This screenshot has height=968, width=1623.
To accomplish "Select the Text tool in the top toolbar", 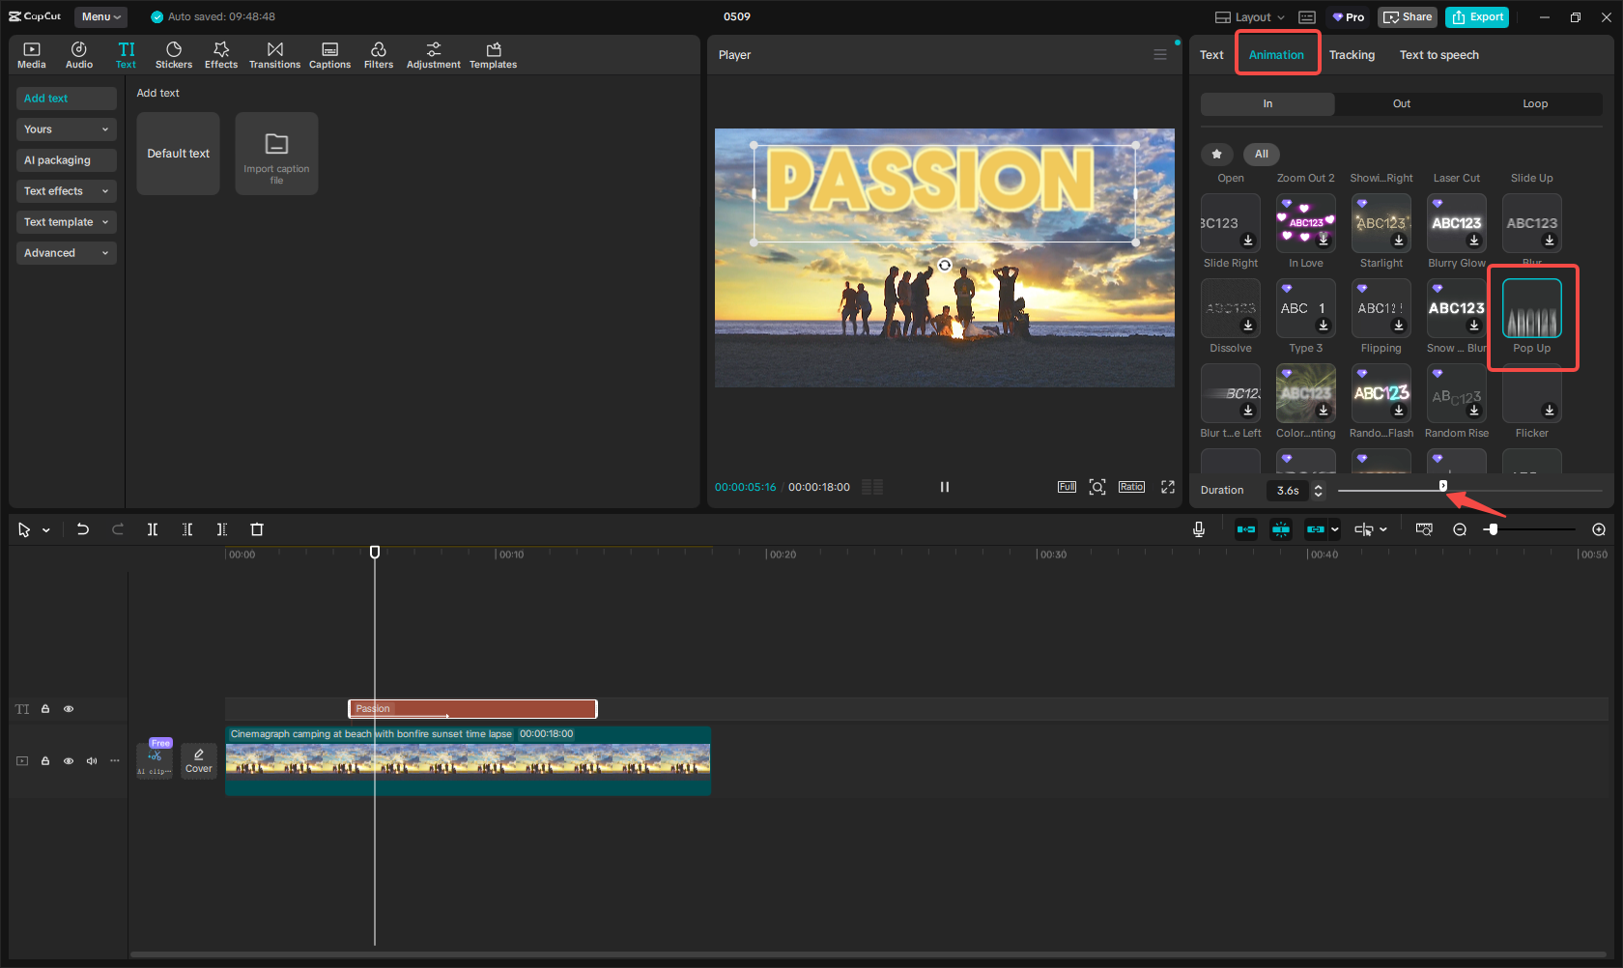I will (x=126, y=54).
